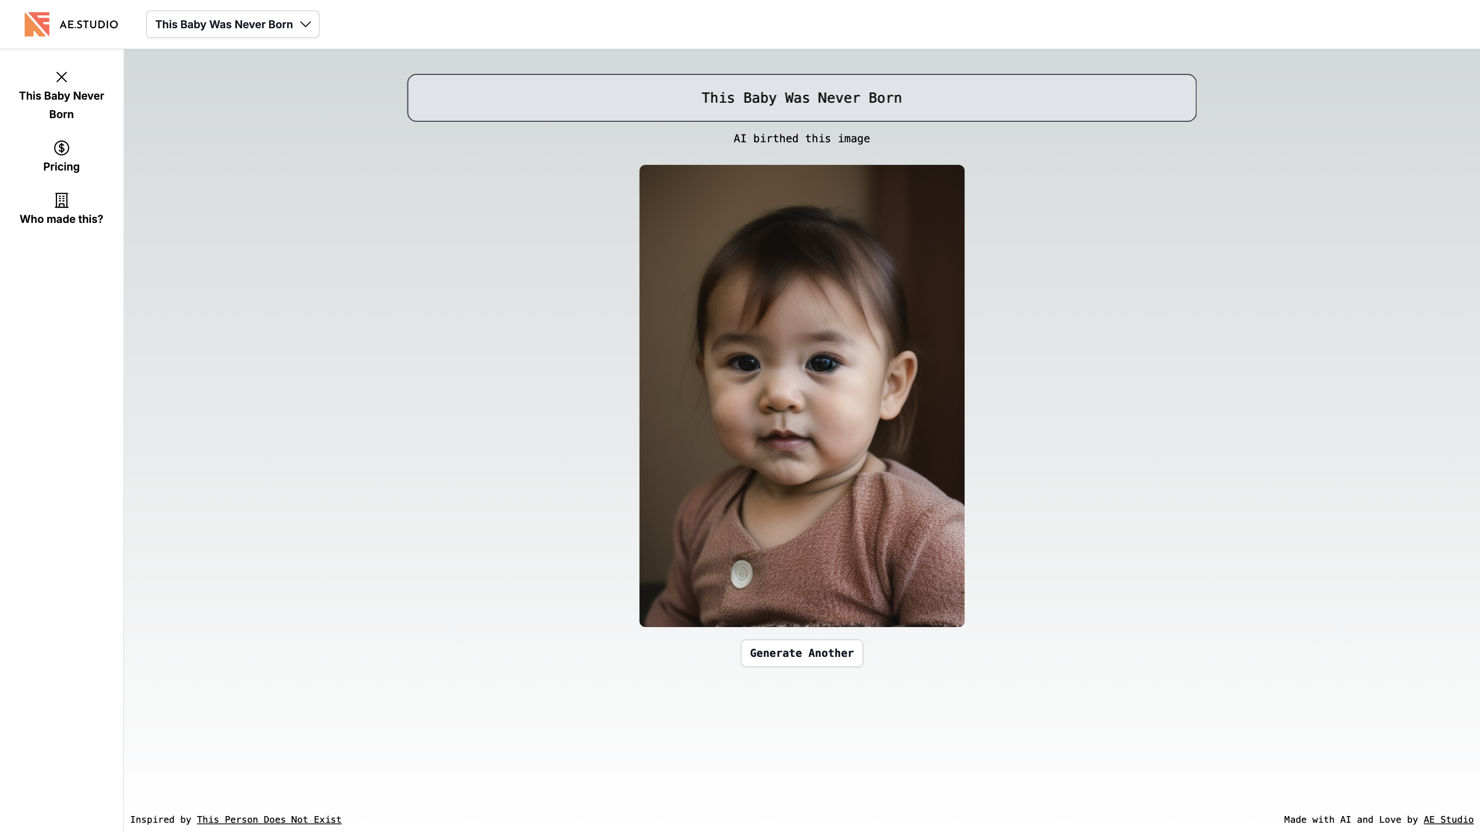
Task: Navigate to the Pricing section
Action: coord(61,166)
